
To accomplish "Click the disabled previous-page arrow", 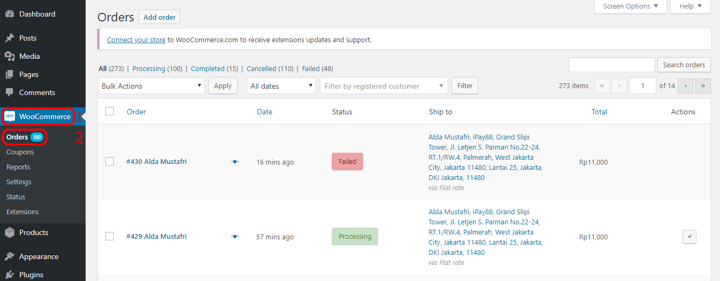I will [619, 85].
